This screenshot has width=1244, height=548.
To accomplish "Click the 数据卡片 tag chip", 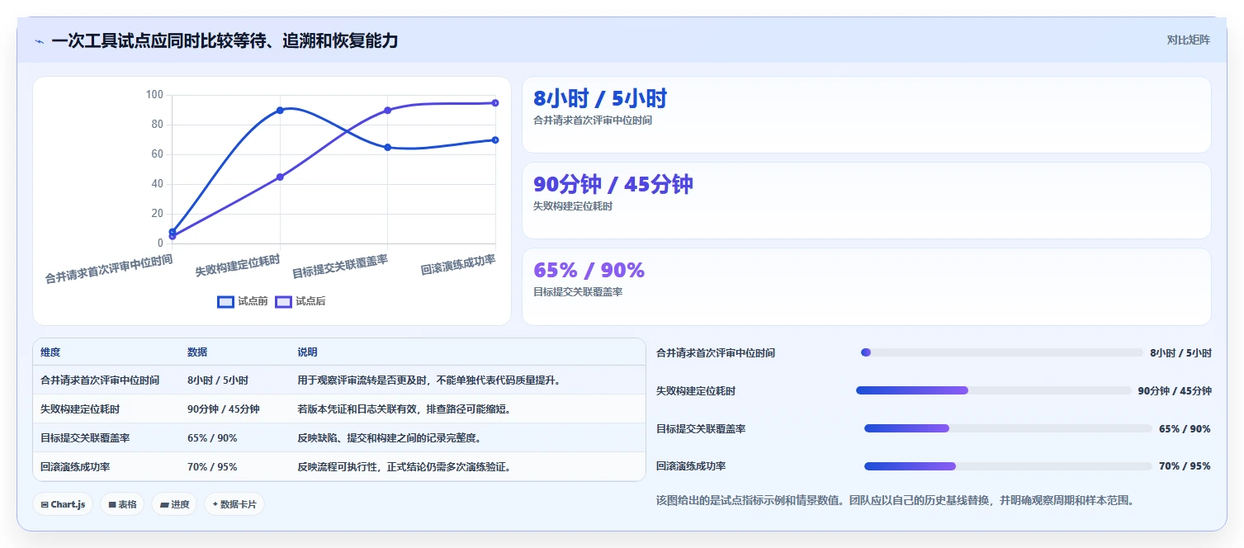I will [x=234, y=504].
